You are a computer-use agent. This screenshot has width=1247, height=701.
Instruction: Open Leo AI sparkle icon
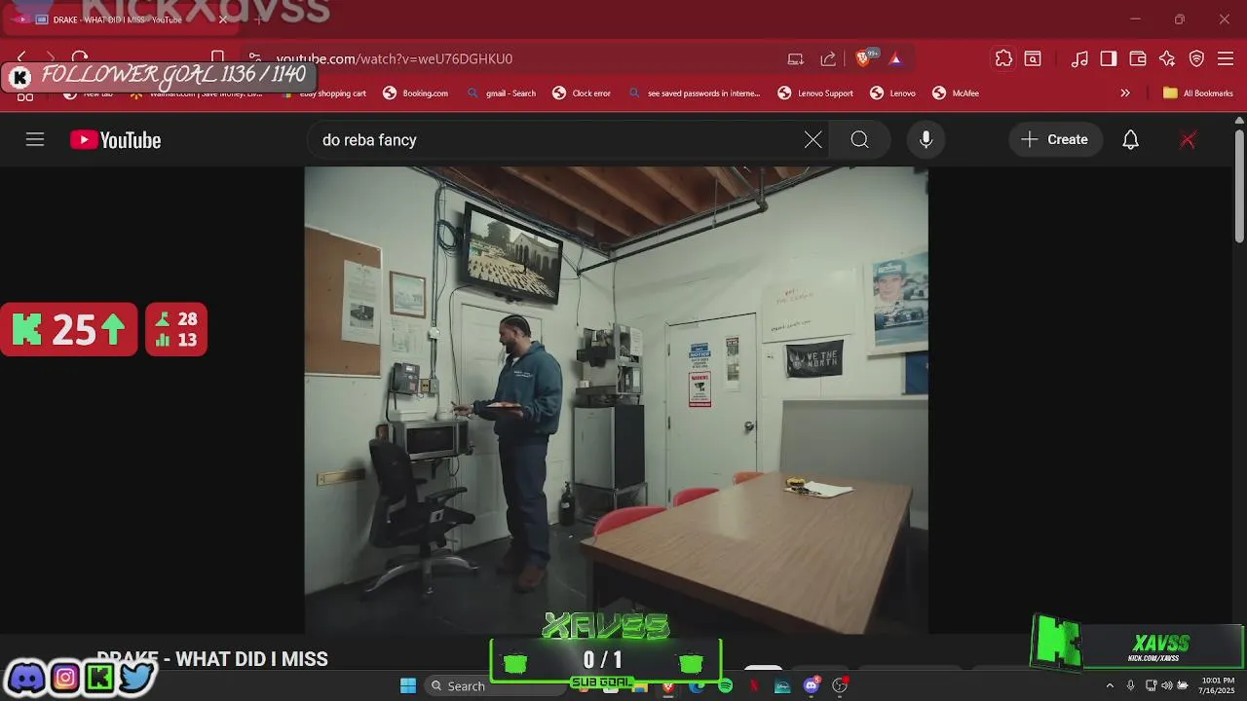point(1167,59)
